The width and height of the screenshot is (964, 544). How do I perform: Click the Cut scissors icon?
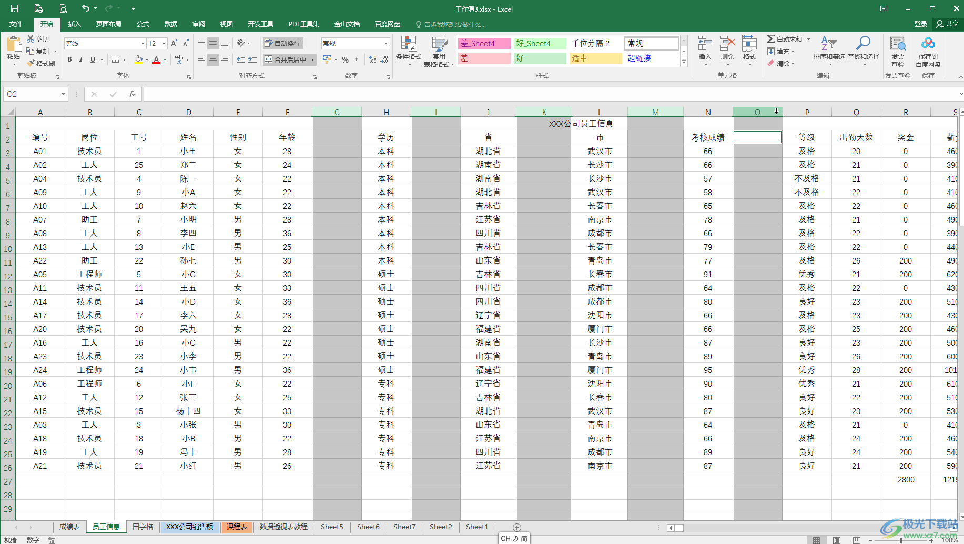(31, 39)
